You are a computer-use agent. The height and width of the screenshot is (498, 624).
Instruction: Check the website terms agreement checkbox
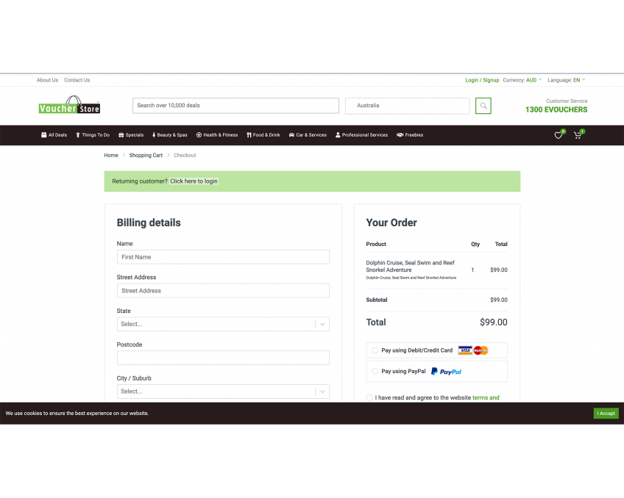click(x=369, y=397)
